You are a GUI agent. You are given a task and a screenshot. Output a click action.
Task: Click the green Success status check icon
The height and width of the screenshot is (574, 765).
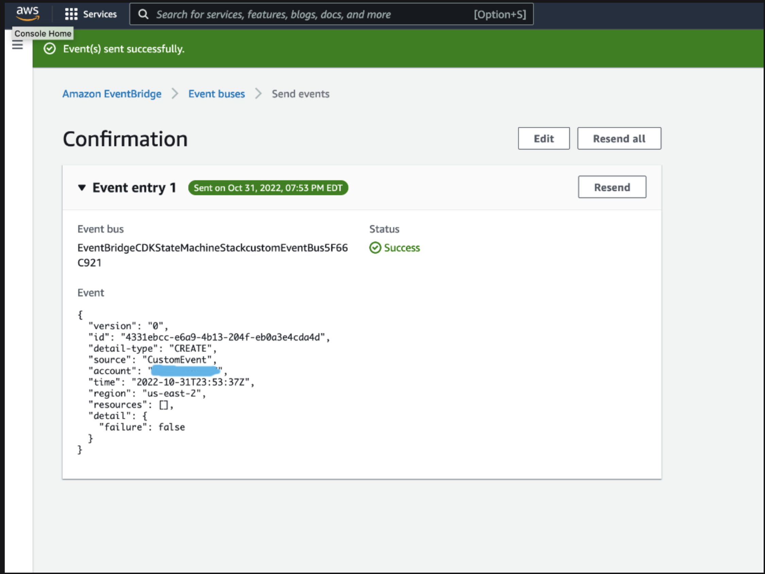click(x=375, y=248)
